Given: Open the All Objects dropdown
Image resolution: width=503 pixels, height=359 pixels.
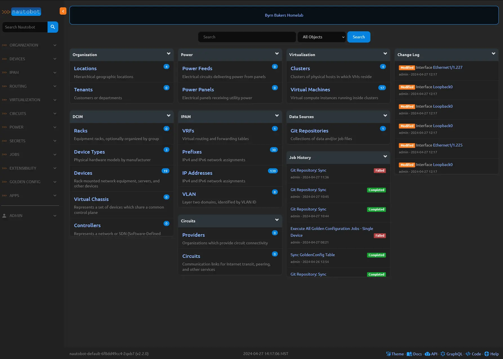Looking at the screenshot, I should coord(321,37).
